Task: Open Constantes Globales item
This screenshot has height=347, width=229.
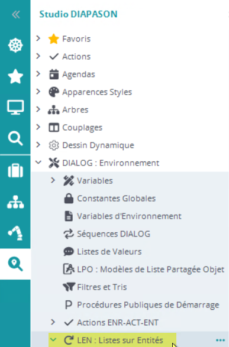Action: (x=116, y=199)
